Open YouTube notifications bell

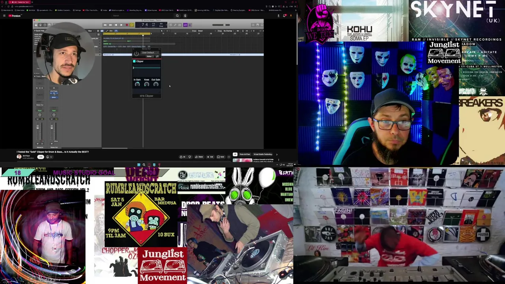[284, 16]
